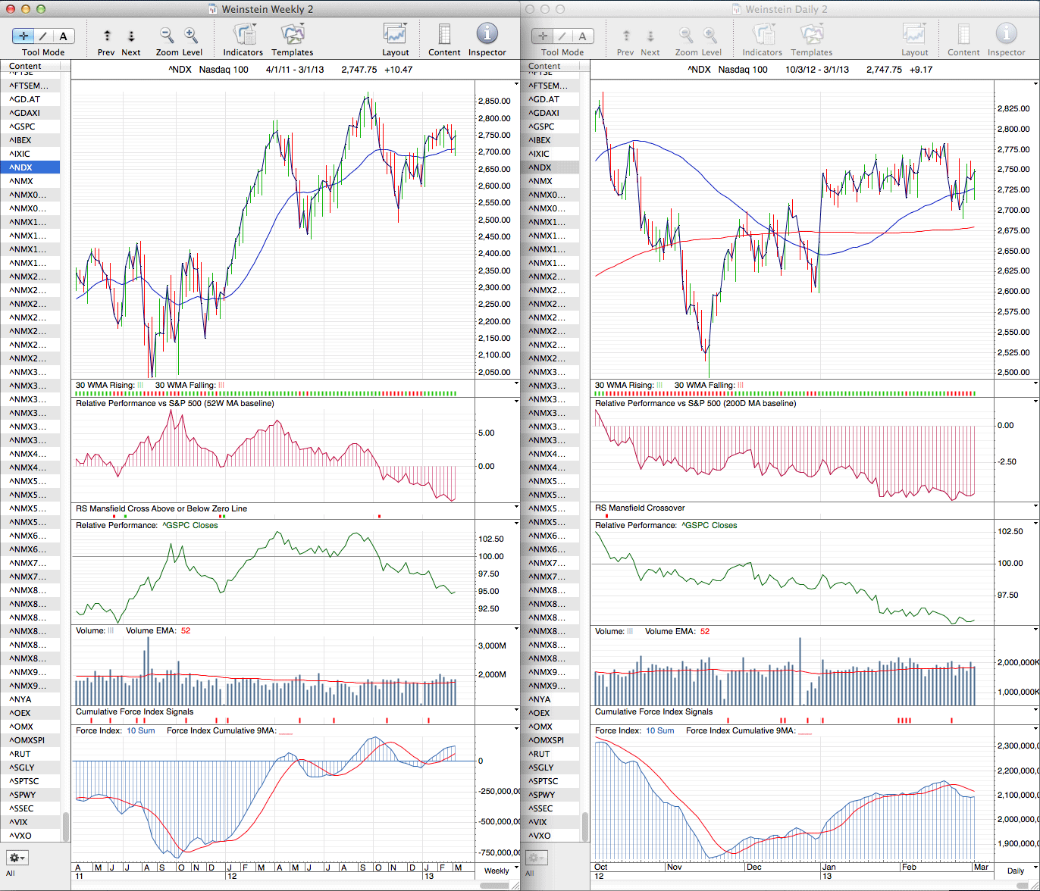Select ^VIX in the Weekly window symbol list
Image resolution: width=1040 pixels, height=891 pixels.
[x=23, y=822]
